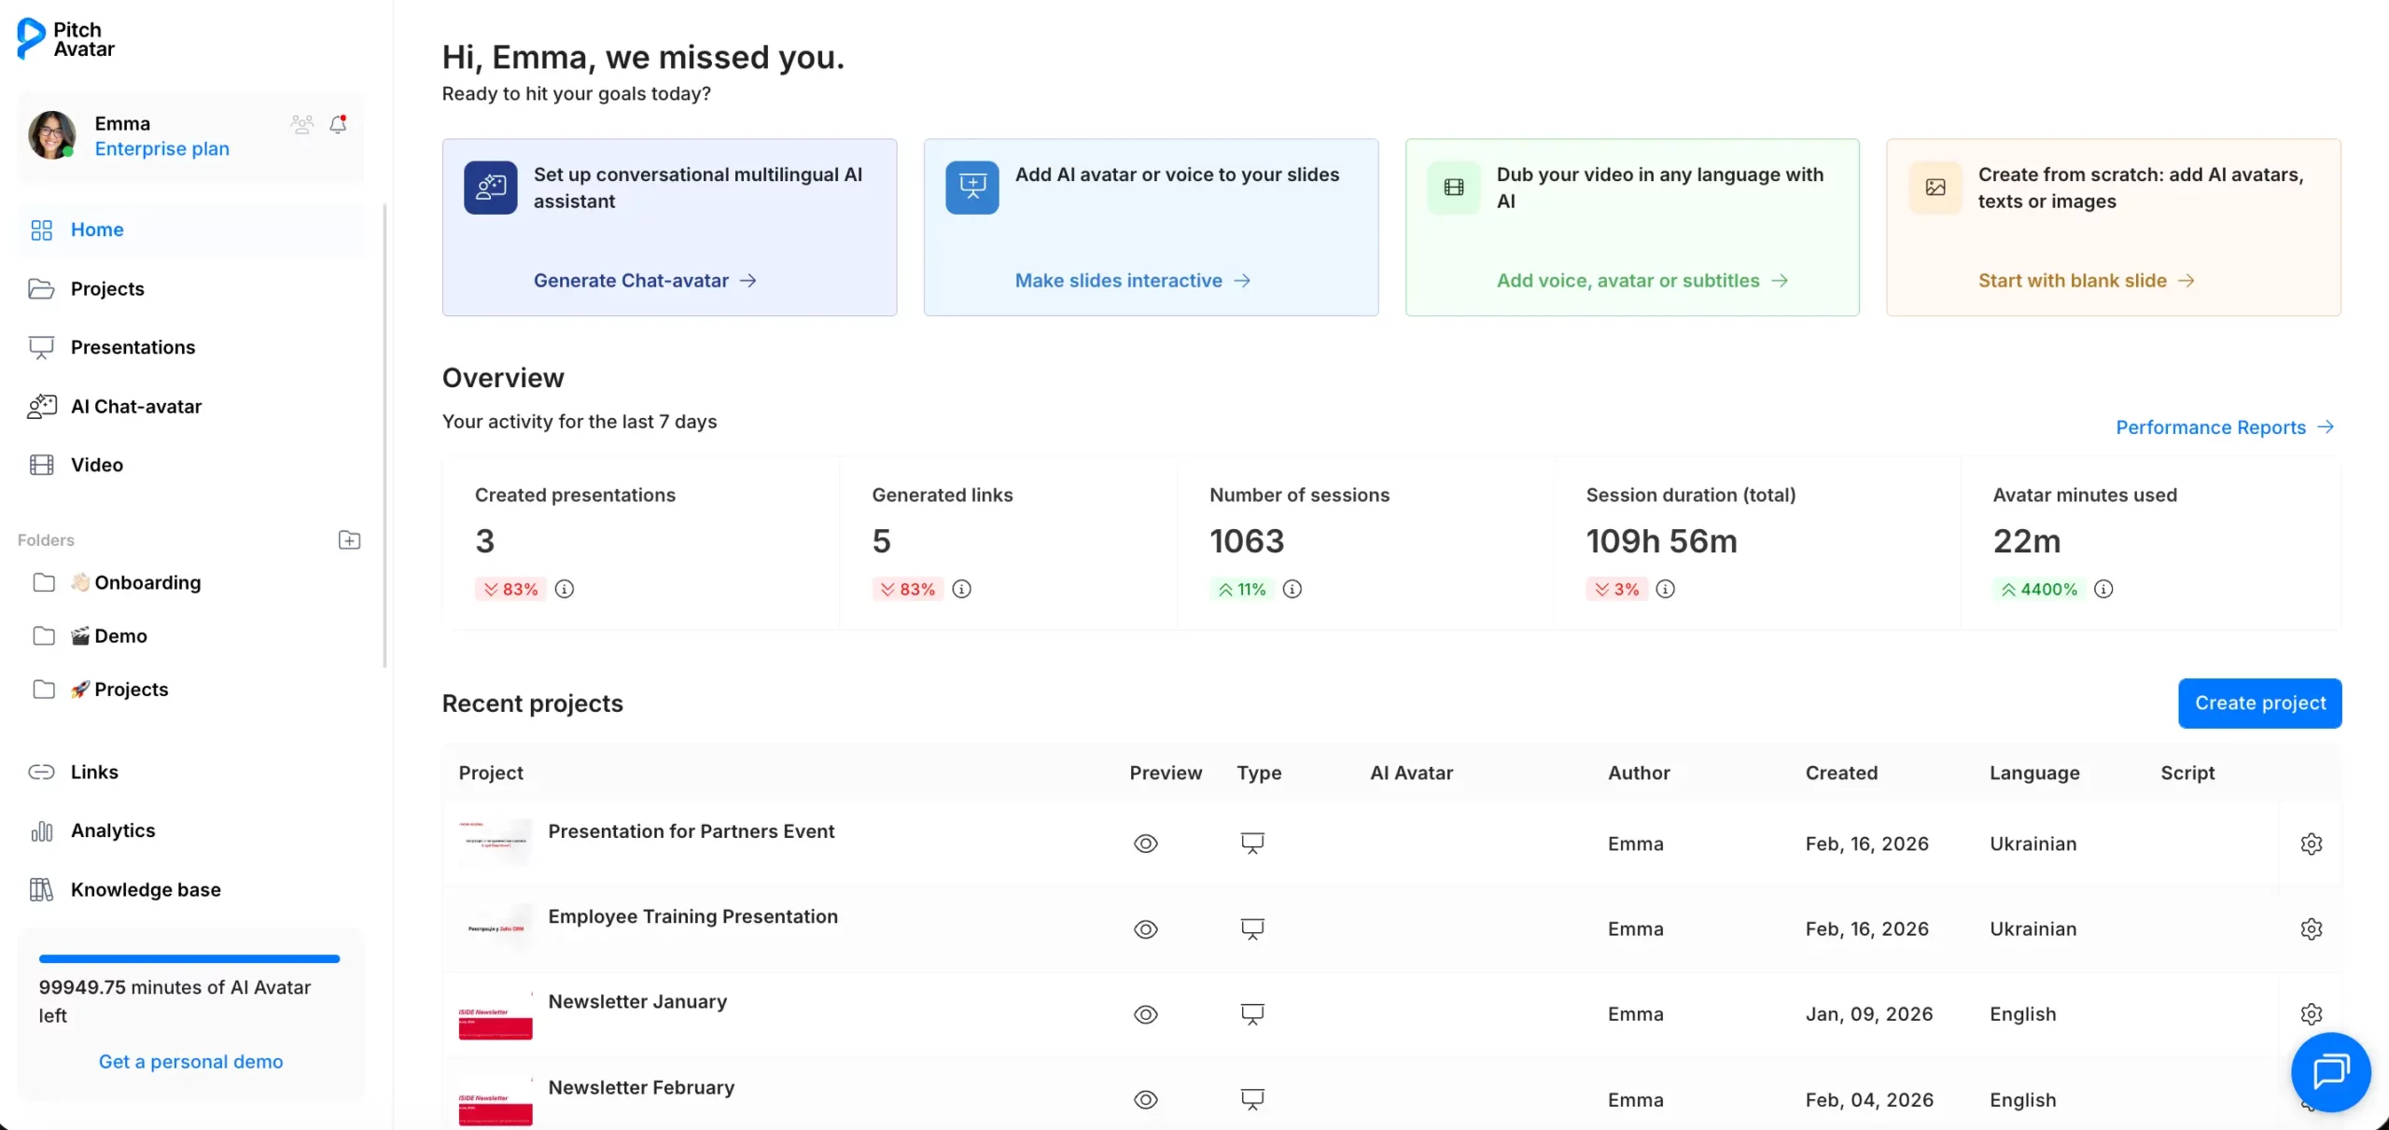Screen dimensions: 2389x1130
Task: Open settings gear for Newsletter January row
Action: 2311,1013
